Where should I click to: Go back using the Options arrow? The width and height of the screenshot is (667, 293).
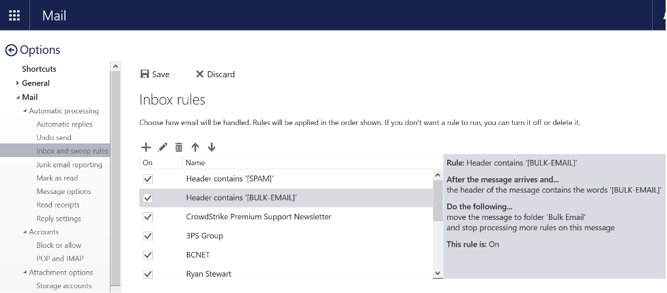point(11,50)
